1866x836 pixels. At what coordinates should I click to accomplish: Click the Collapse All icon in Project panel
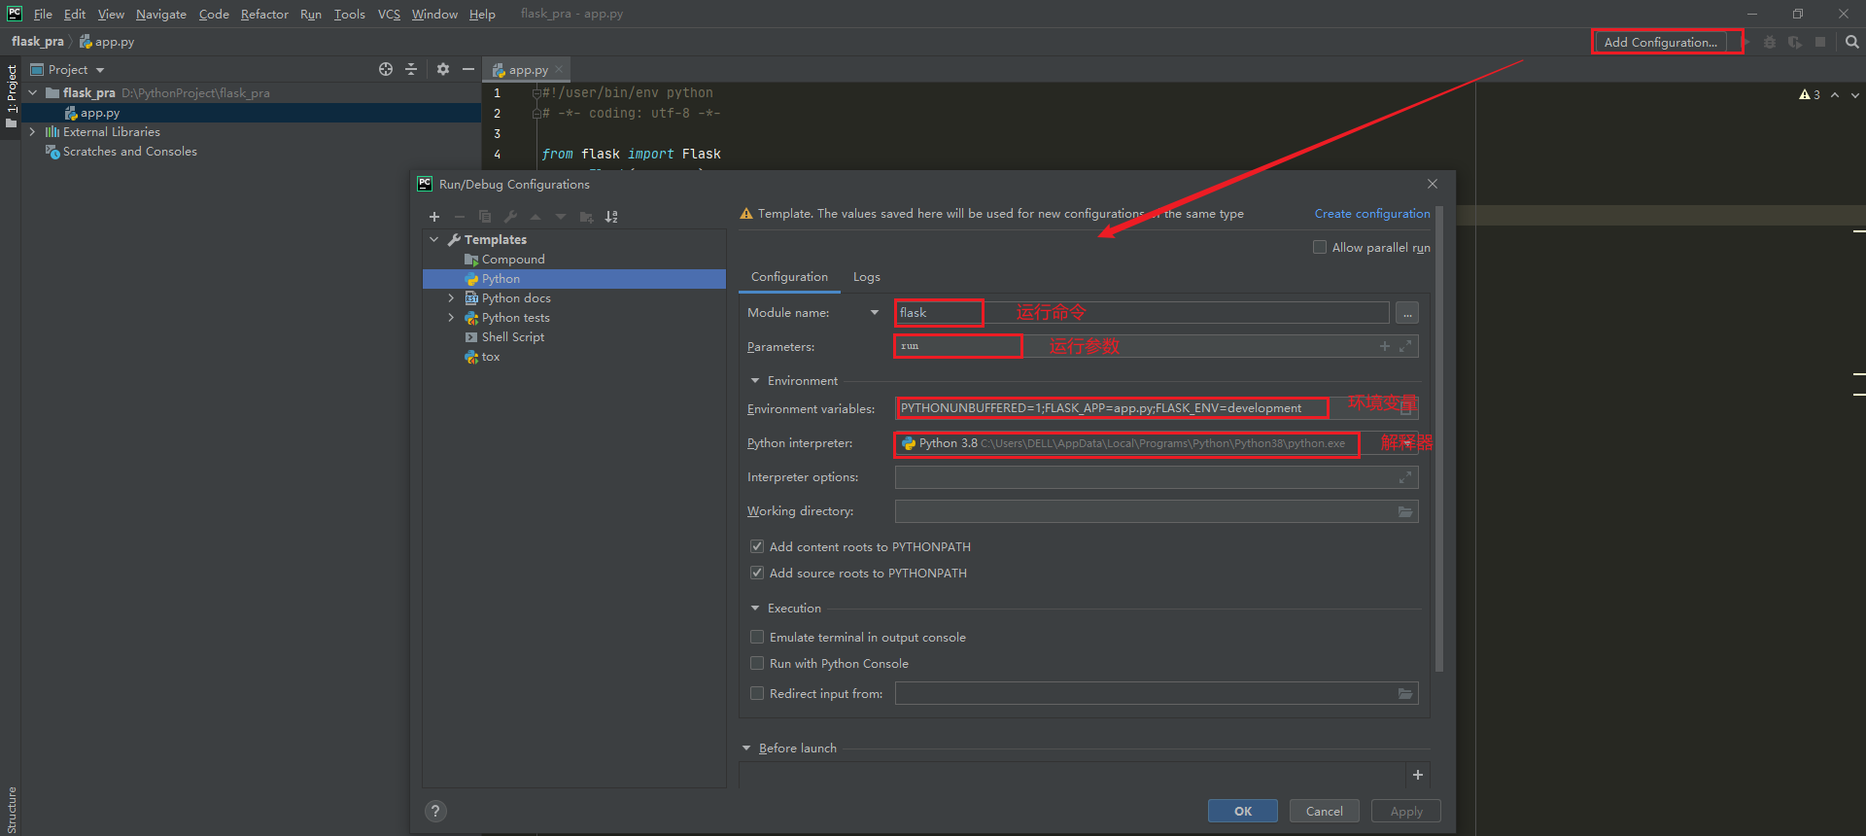(x=411, y=69)
